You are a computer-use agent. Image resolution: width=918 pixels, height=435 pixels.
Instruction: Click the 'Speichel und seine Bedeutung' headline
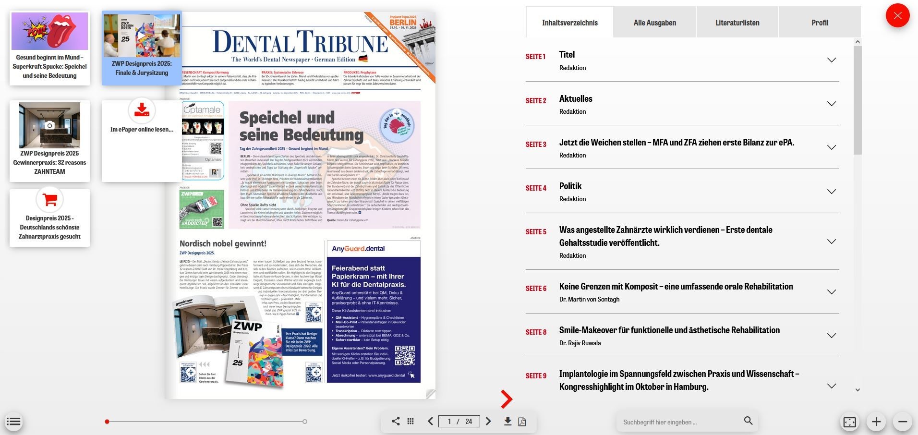[x=301, y=126]
